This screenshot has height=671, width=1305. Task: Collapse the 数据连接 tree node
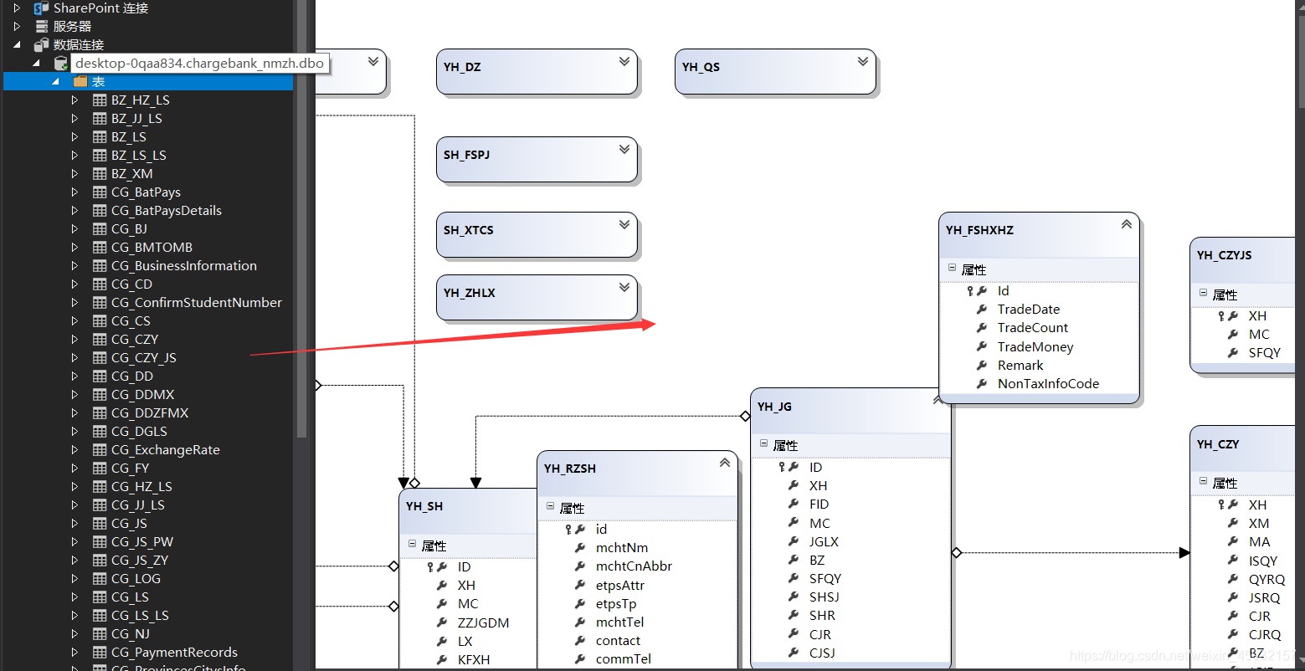point(18,45)
